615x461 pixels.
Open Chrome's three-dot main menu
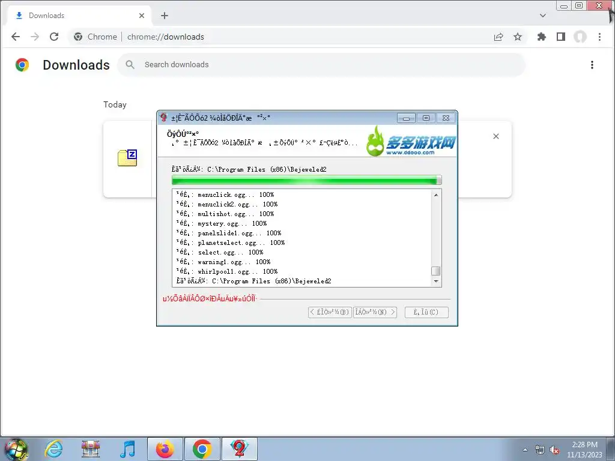coord(599,37)
